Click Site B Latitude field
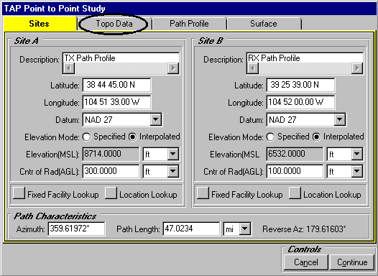 tap(300, 85)
